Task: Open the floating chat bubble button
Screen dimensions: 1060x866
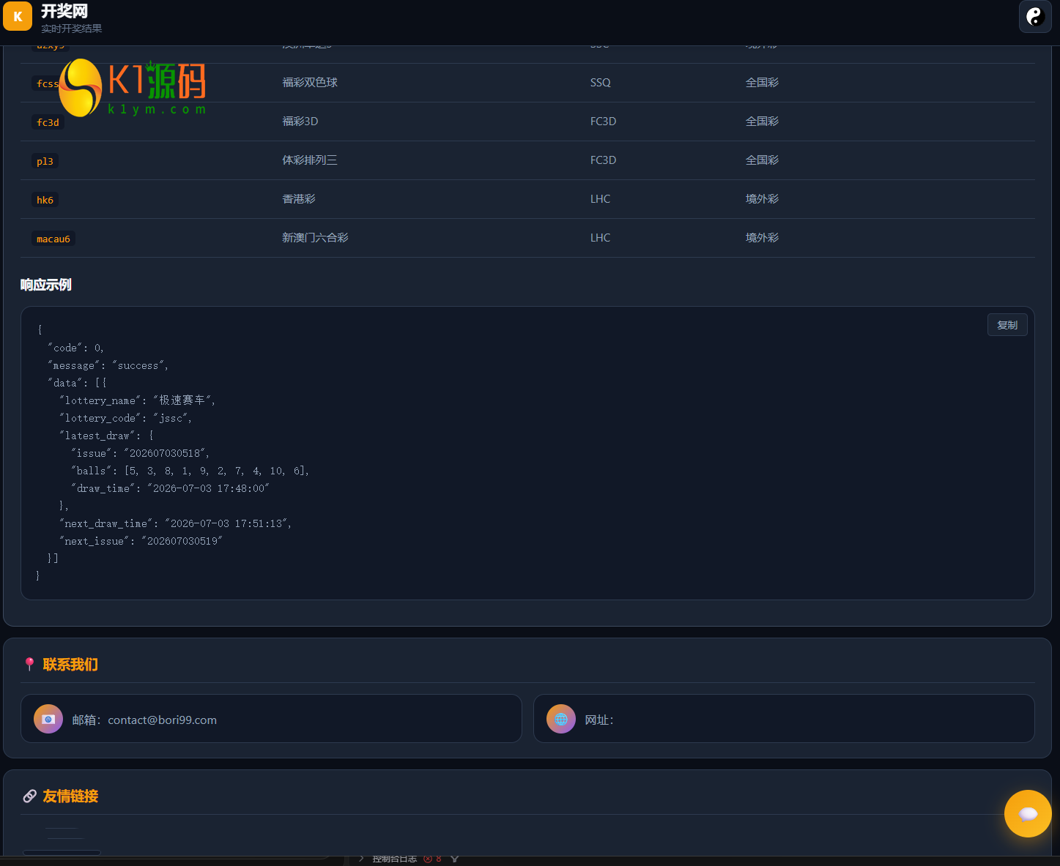Action: point(1028,813)
